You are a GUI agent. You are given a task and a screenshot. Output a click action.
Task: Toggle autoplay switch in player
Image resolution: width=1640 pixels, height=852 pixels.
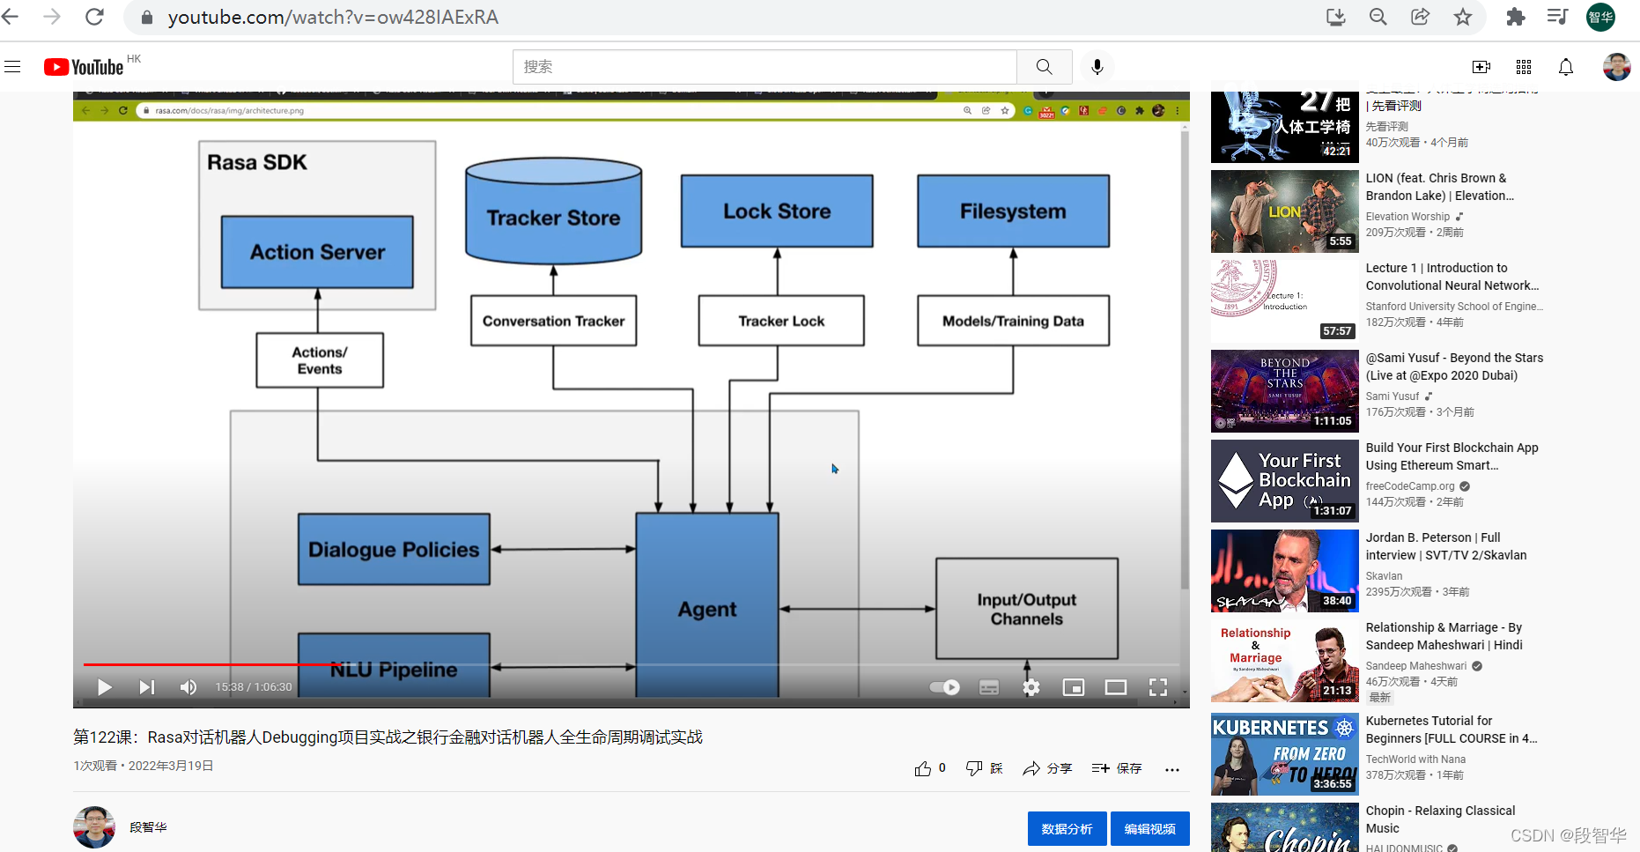[x=945, y=687]
